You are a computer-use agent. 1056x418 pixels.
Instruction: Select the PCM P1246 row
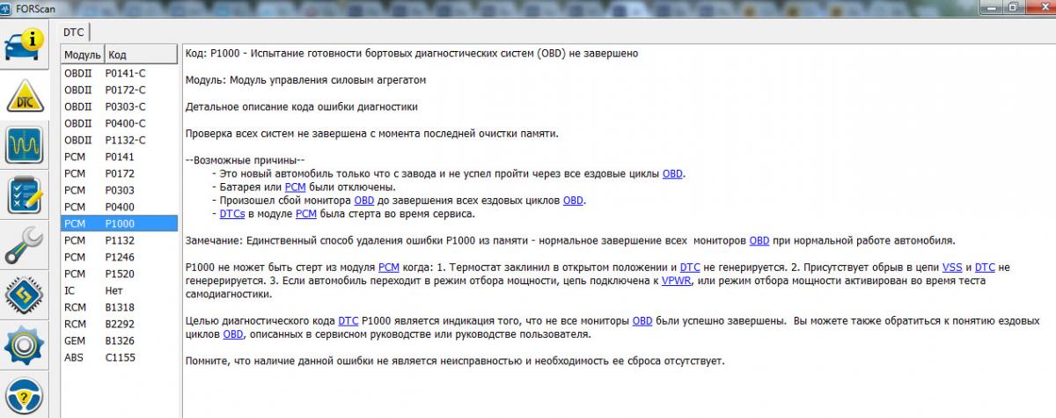pyautogui.click(x=119, y=257)
